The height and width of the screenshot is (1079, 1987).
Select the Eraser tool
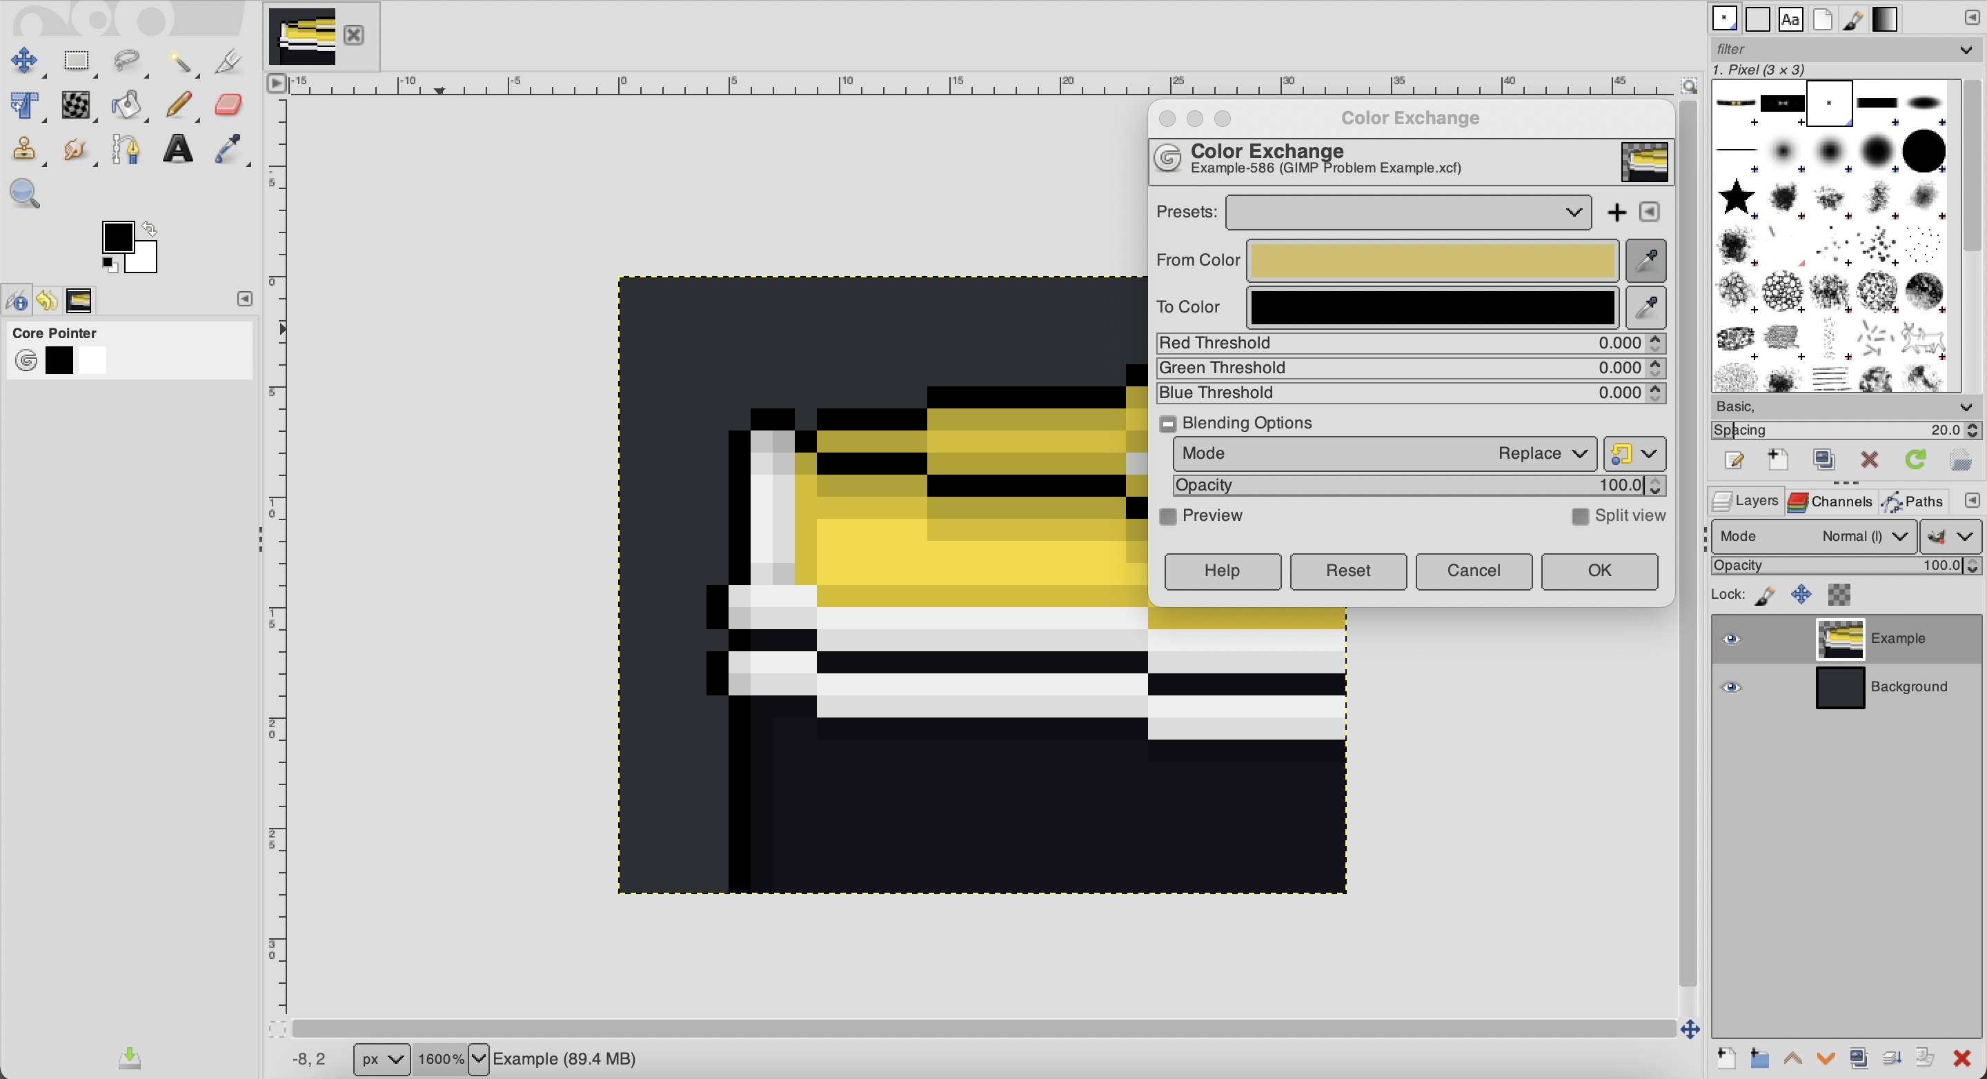[x=228, y=104]
